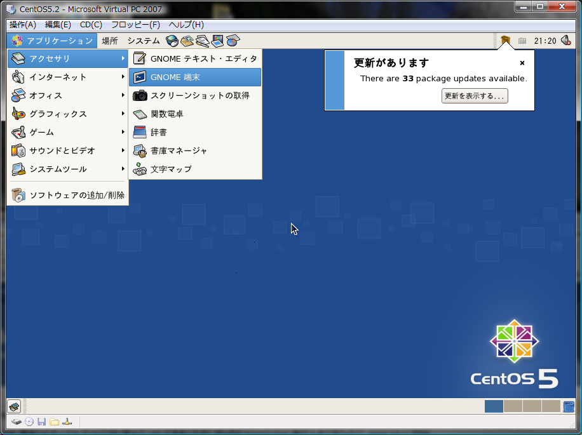Open the 辞書 dictionary entry
This screenshot has width=582, height=435.
[x=195, y=132]
